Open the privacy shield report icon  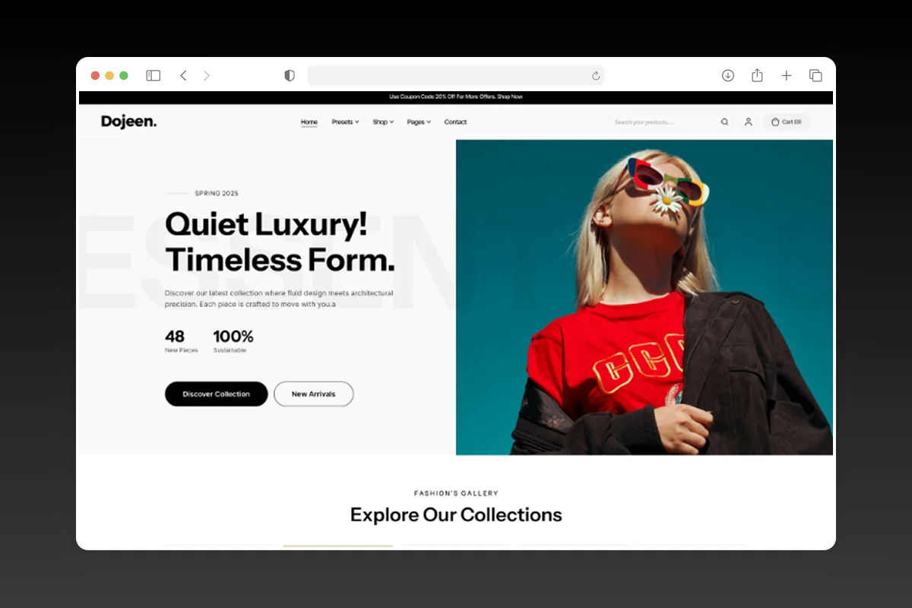coord(290,75)
